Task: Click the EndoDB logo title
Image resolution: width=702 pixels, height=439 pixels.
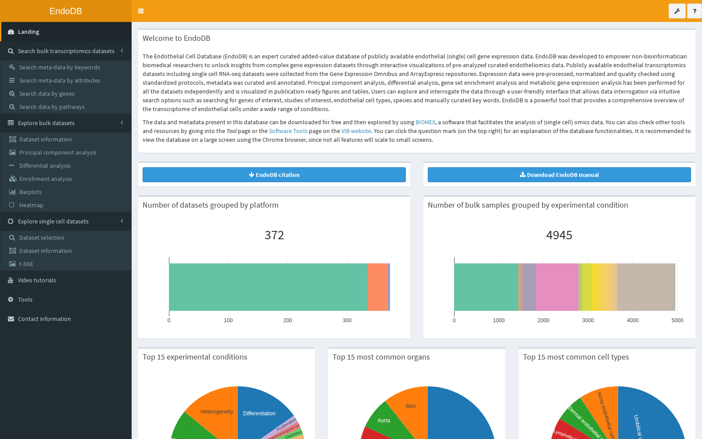Action: [66, 11]
